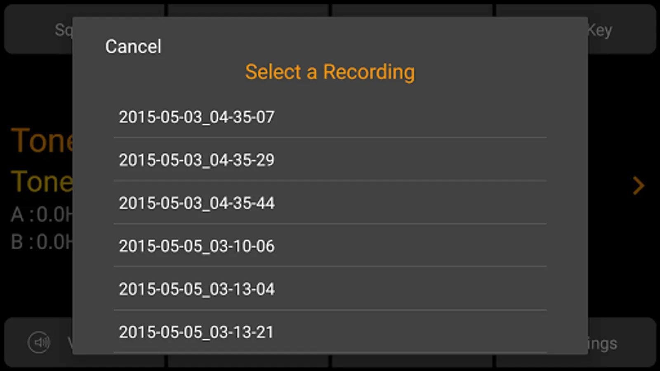Select the 2015-05-05_03-13-21 entry

[x=196, y=332]
